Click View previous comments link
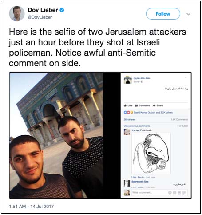Image resolution: width=202 pixels, height=215 pixels. (137, 126)
